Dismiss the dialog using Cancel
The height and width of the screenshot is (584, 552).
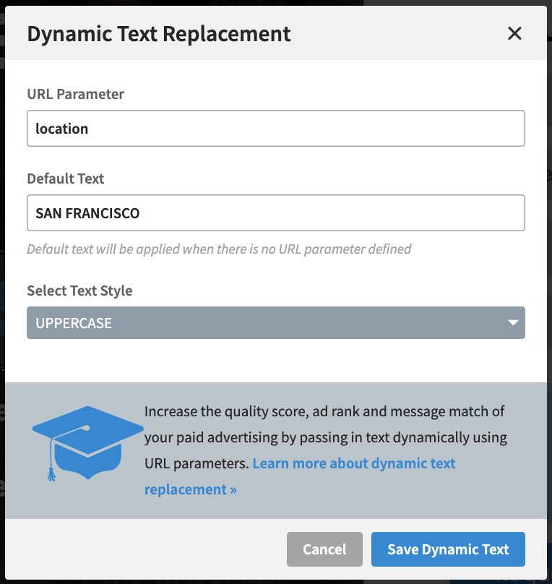click(x=324, y=549)
